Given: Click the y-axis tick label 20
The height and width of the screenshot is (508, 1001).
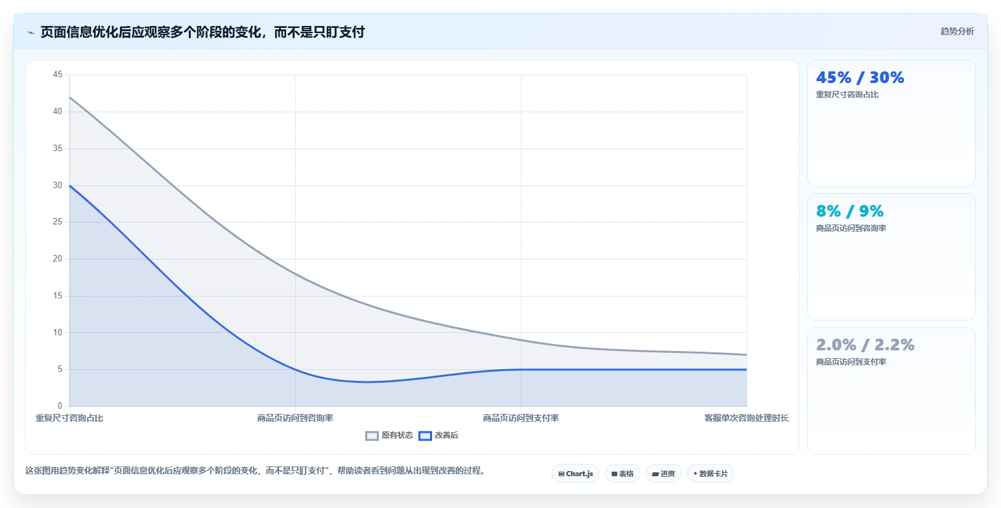Looking at the screenshot, I should pos(58,259).
